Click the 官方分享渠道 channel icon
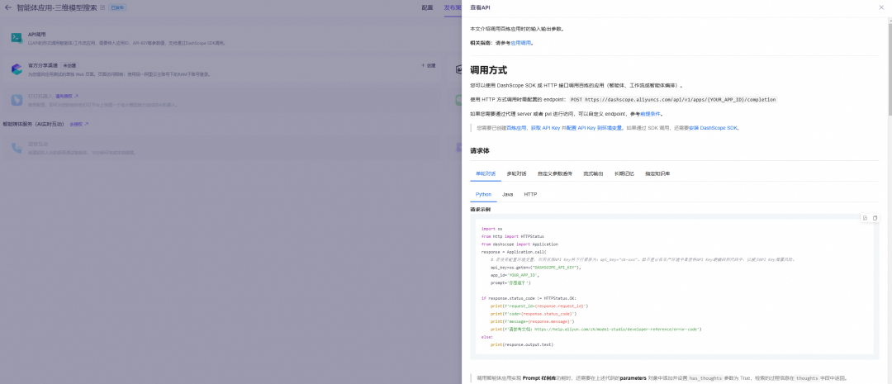Viewport: 892px width, 384px height. (x=17, y=69)
